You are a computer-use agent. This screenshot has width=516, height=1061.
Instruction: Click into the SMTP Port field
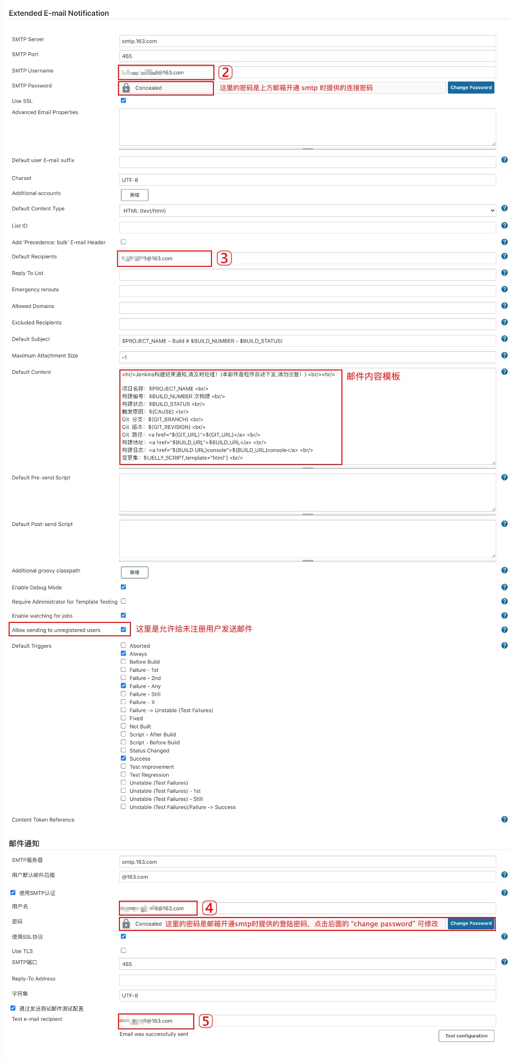pyautogui.click(x=307, y=56)
